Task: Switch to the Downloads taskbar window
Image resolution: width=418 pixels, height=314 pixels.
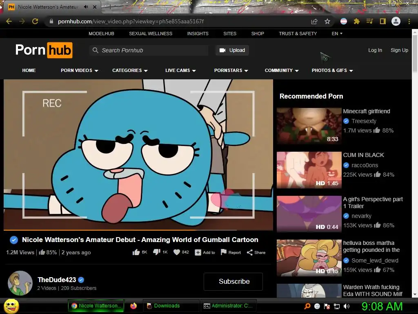Action: (x=171, y=306)
